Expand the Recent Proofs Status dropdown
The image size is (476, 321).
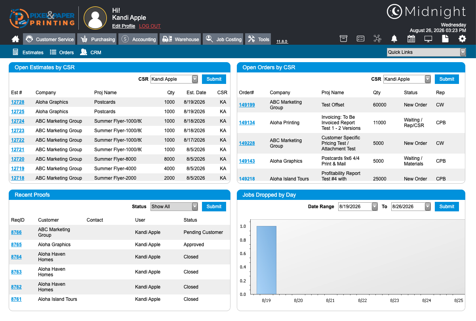click(x=174, y=207)
